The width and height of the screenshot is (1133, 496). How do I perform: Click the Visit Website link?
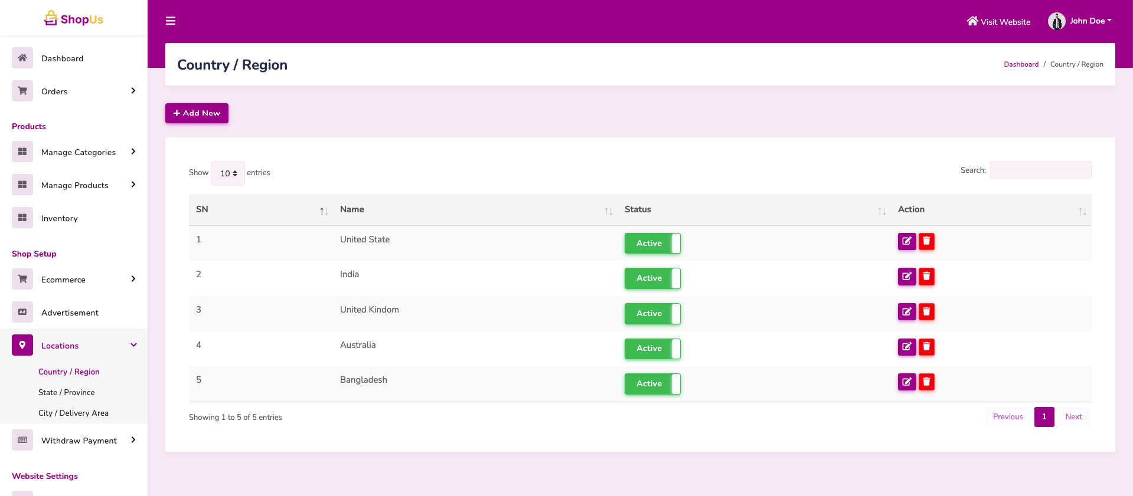click(998, 22)
